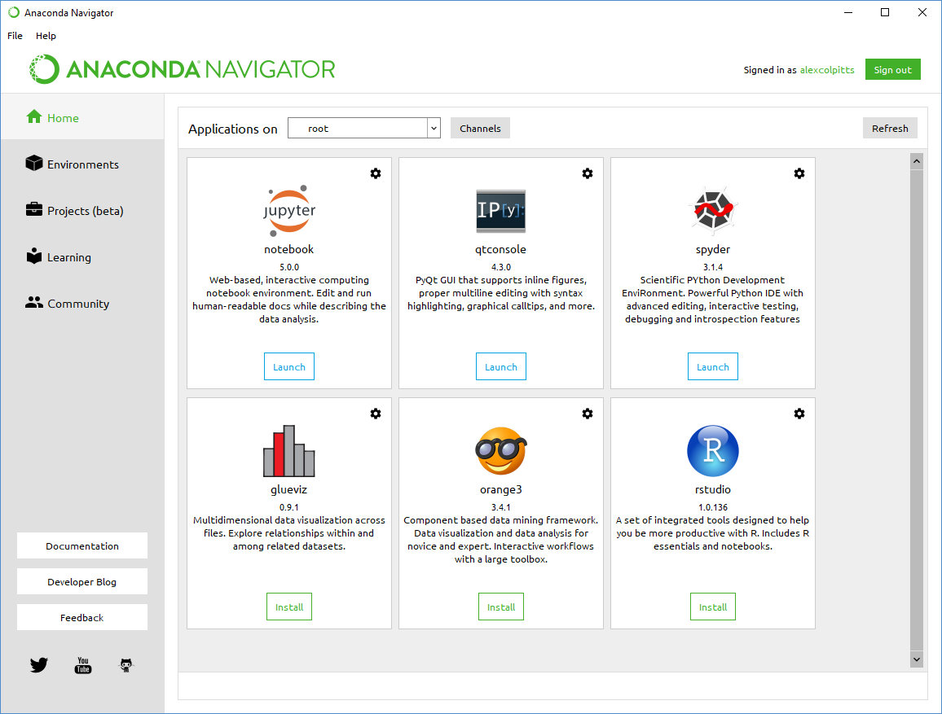Open settings gear on glueviz card
942x714 pixels.
[x=376, y=414]
